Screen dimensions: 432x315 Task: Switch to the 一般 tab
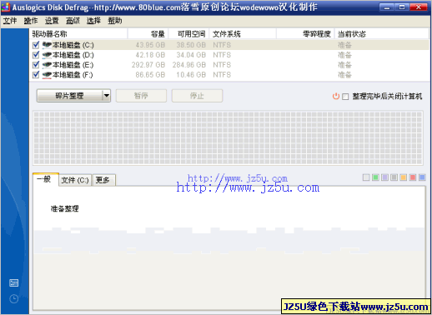coord(46,179)
